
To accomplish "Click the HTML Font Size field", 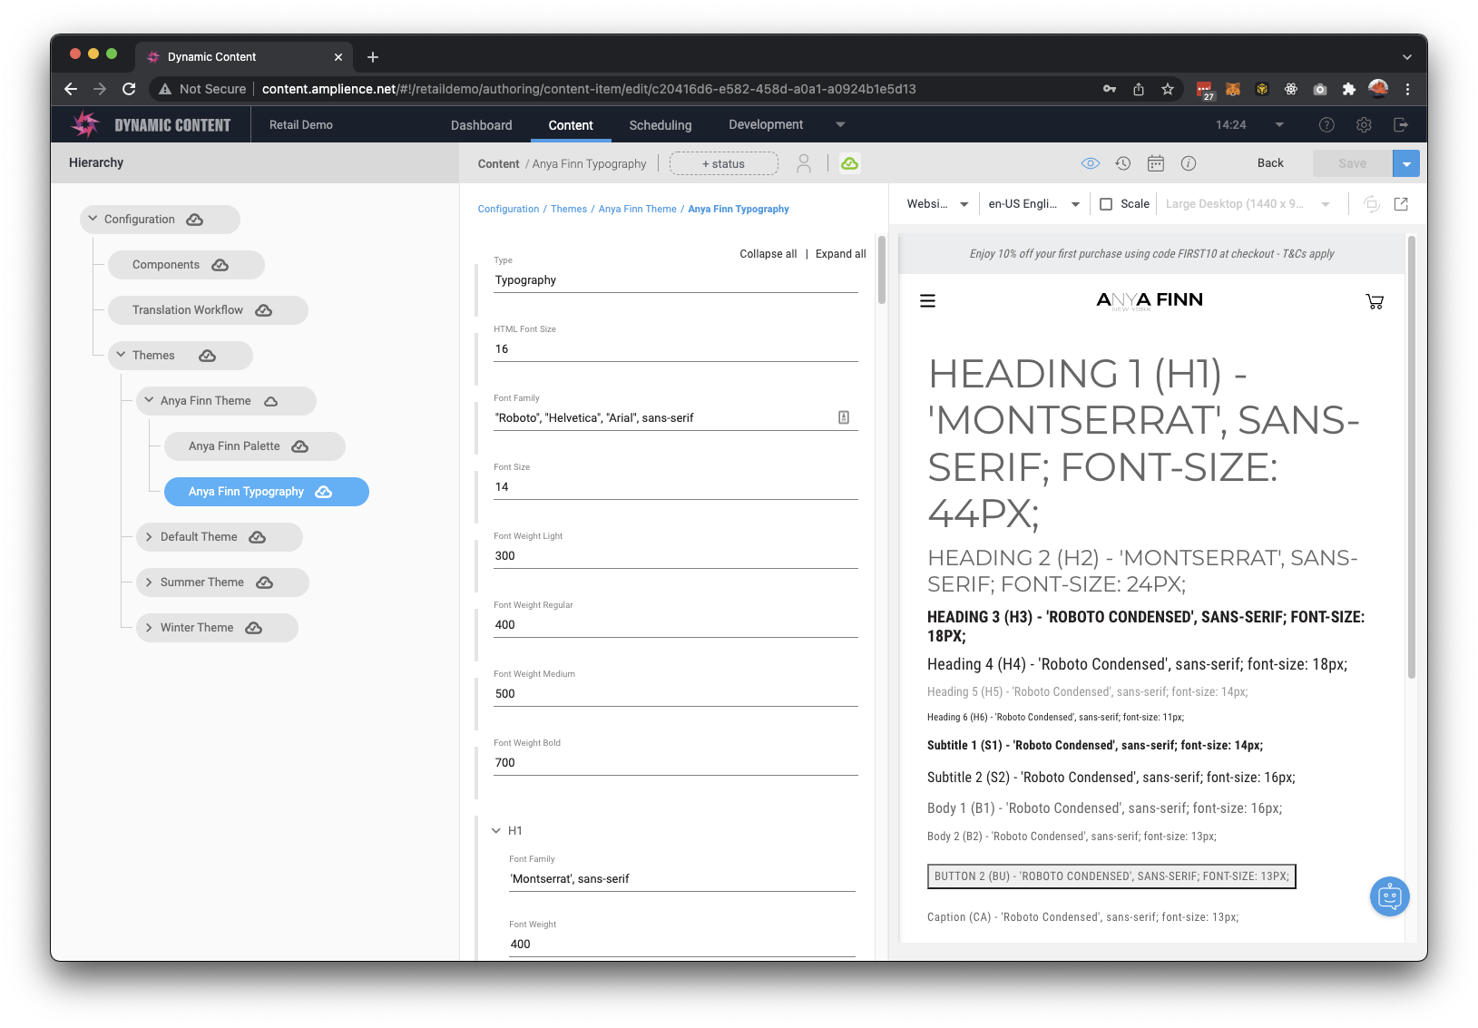I will 676,349.
